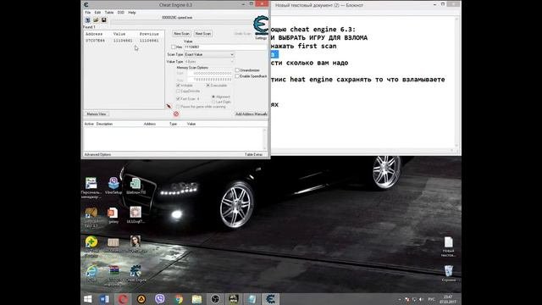The width and height of the screenshot is (542, 305).
Task: Click Table Extras at bottom
Action: tap(254, 154)
